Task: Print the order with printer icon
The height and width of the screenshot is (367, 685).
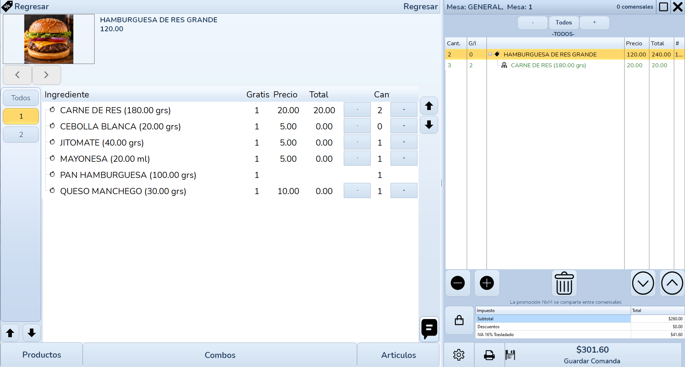Action: tap(489, 355)
